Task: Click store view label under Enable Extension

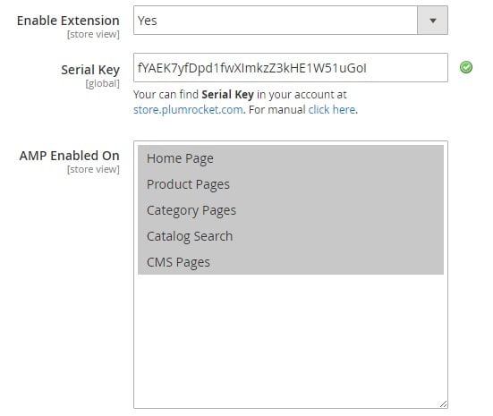Action: (x=93, y=34)
